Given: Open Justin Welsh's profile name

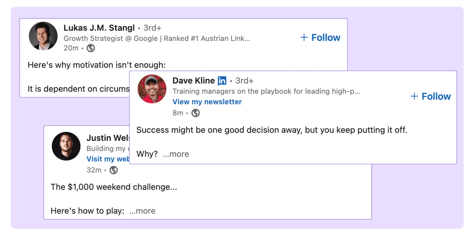Looking at the screenshot, I should coord(108,138).
